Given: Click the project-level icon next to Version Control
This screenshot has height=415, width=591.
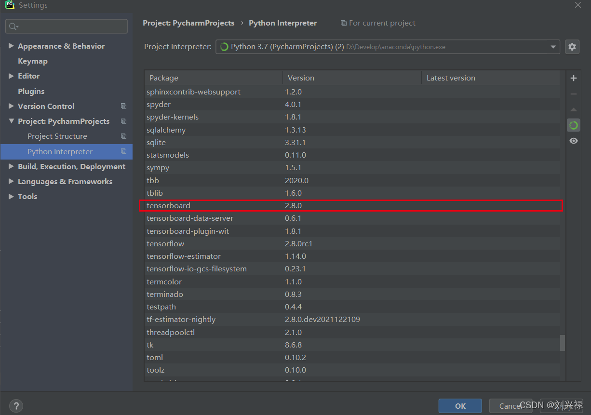Looking at the screenshot, I should point(123,106).
